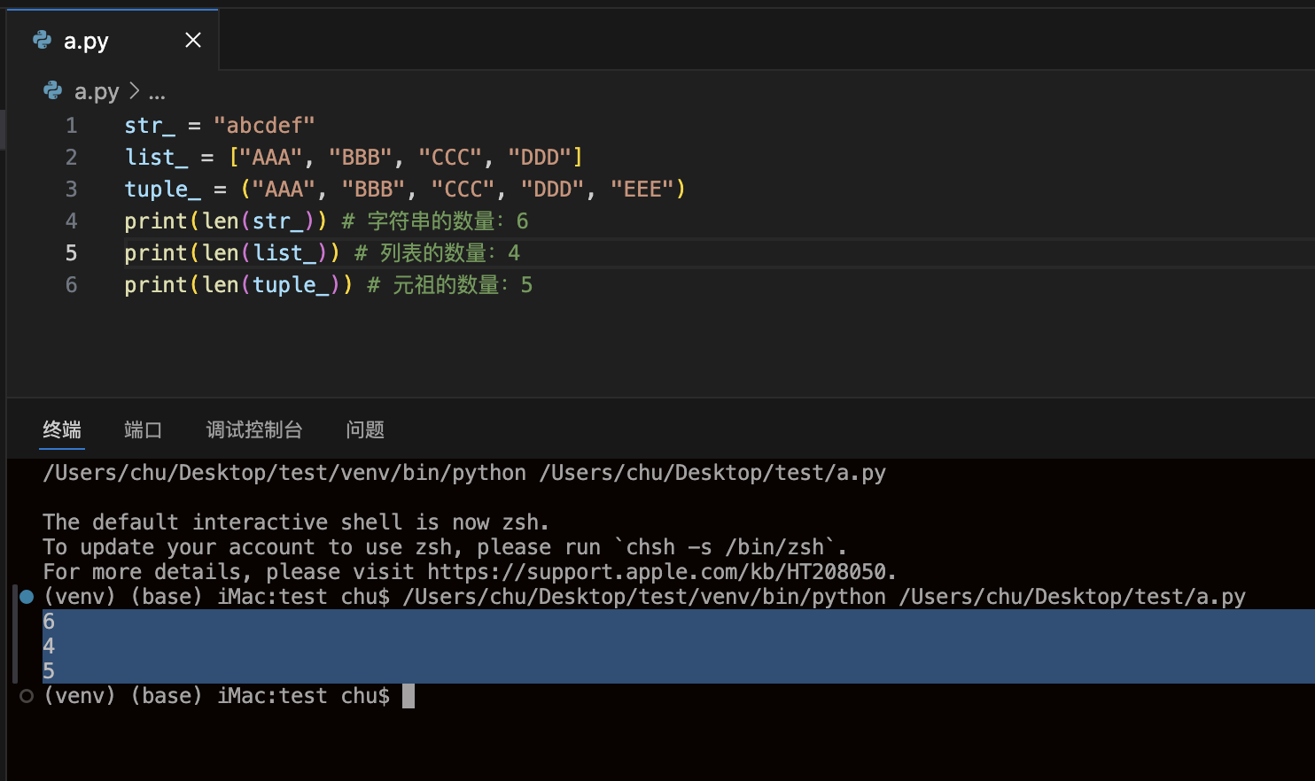Close the a.py editor tab
This screenshot has width=1315, height=781.
tap(193, 40)
